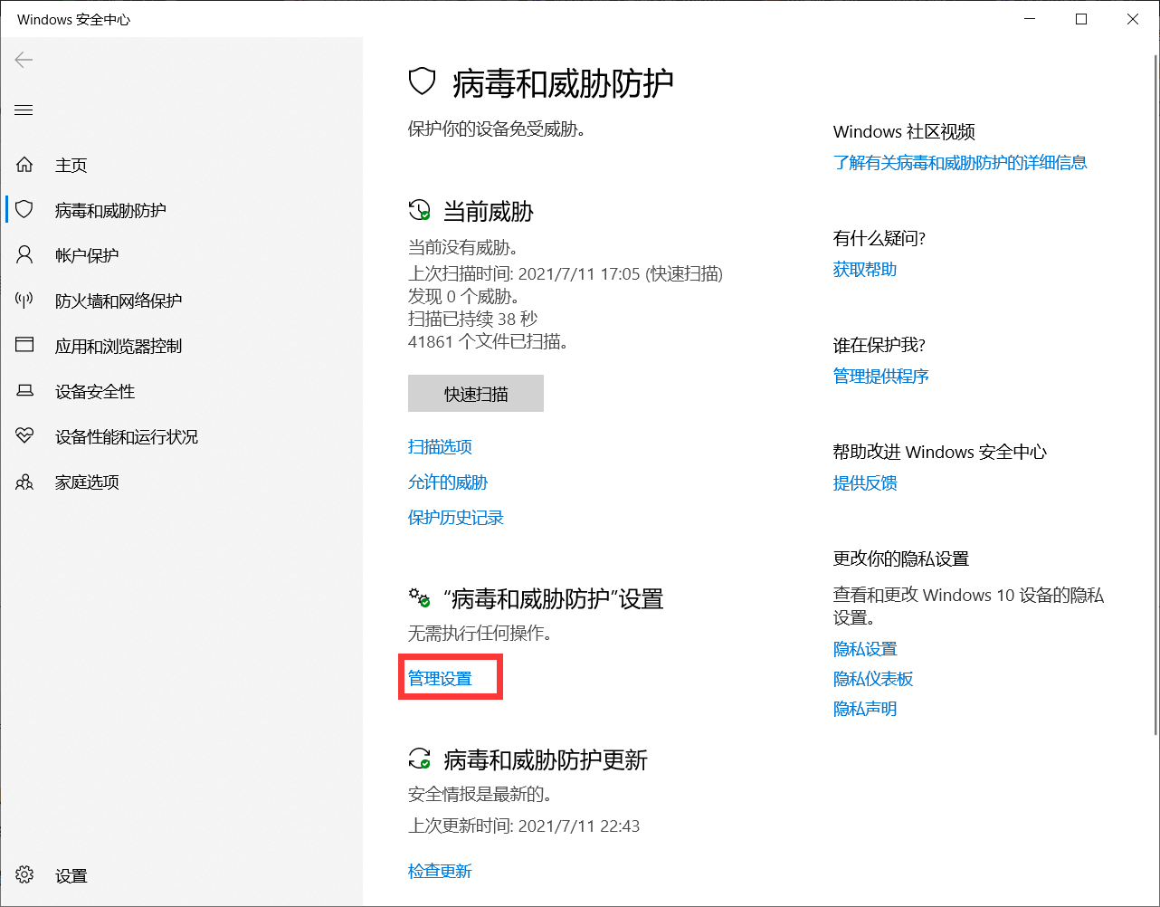This screenshot has height=907, width=1160.
Task: Open the 隐私设置 link
Action: coord(865,649)
